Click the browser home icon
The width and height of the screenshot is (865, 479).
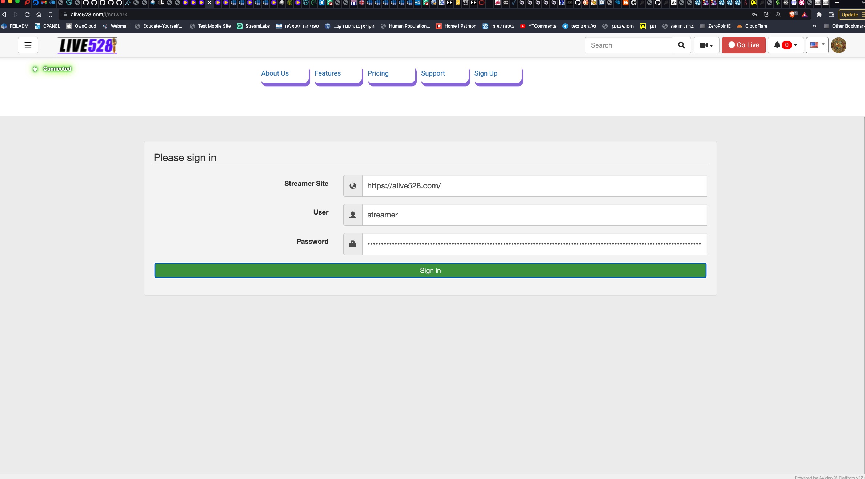tap(39, 15)
